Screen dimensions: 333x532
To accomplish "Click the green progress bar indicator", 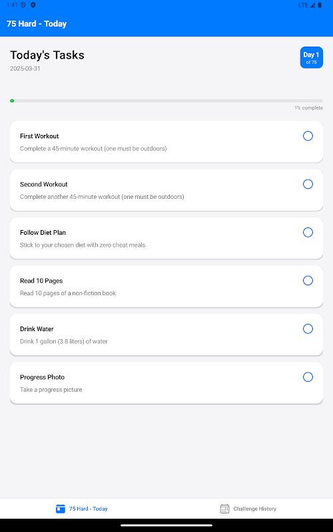I will (12, 101).
